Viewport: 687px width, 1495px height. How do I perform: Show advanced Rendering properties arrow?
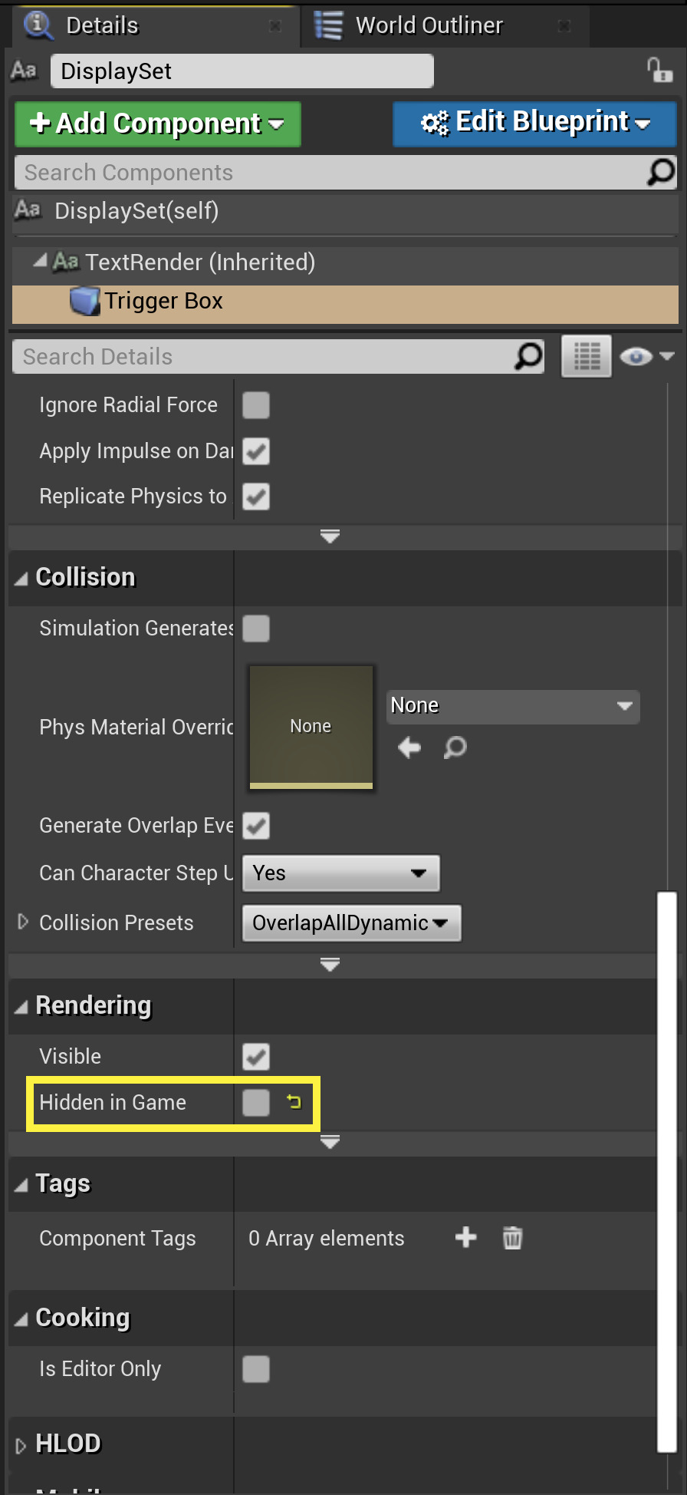tap(330, 1142)
